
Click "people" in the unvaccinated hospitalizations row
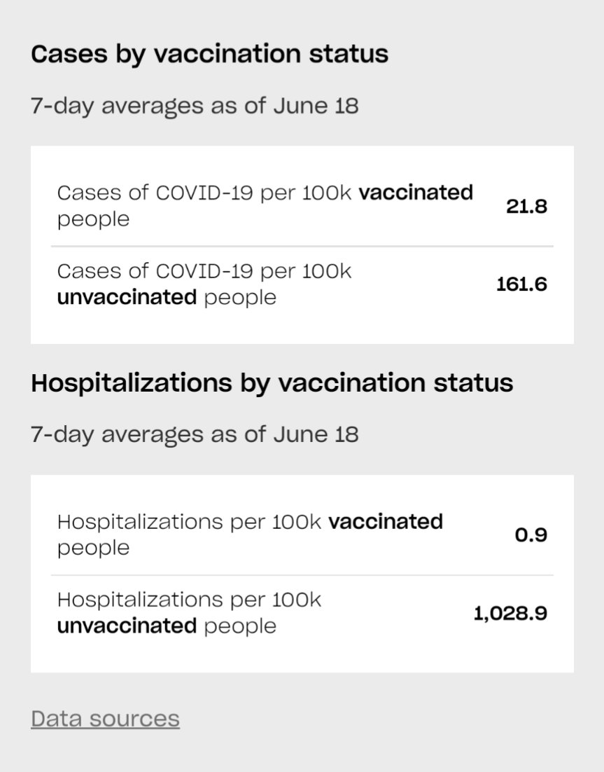coord(240,626)
